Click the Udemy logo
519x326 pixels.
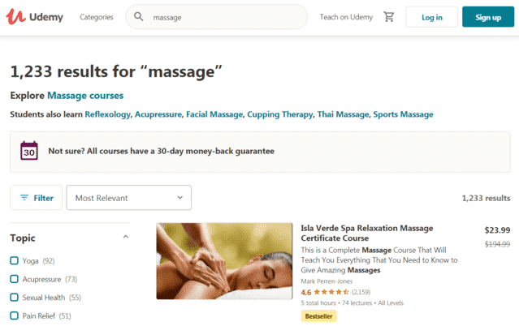34,16
